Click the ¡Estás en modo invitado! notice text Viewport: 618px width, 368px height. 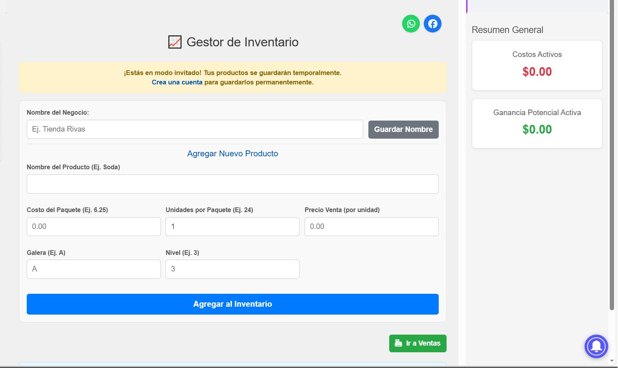pyautogui.click(x=233, y=73)
